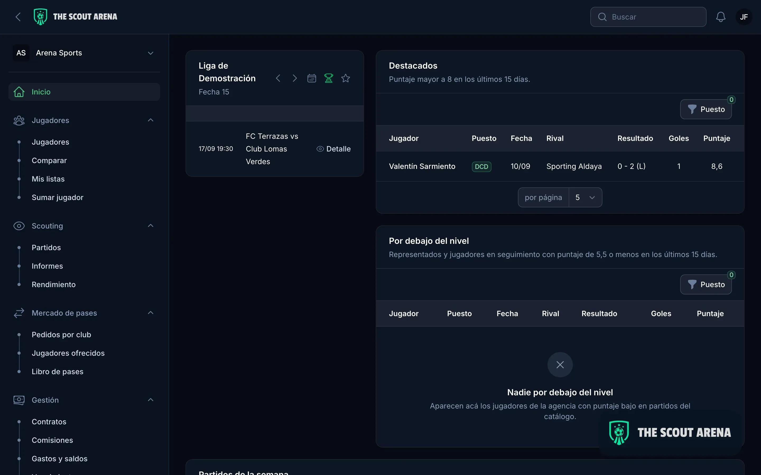Click the green trophy icon
Viewport: 761px width, 475px height.
[329, 78]
